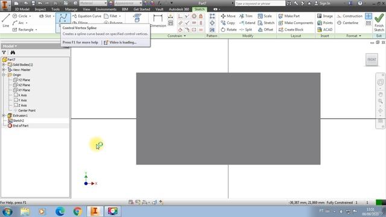Toggle Construction line format

(350, 16)
